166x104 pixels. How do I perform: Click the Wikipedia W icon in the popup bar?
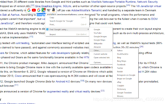(49, 10)
